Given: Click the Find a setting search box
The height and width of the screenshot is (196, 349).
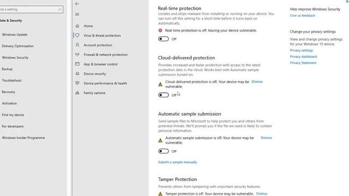Looking at the screenshot, I should [x=32, y=9].
